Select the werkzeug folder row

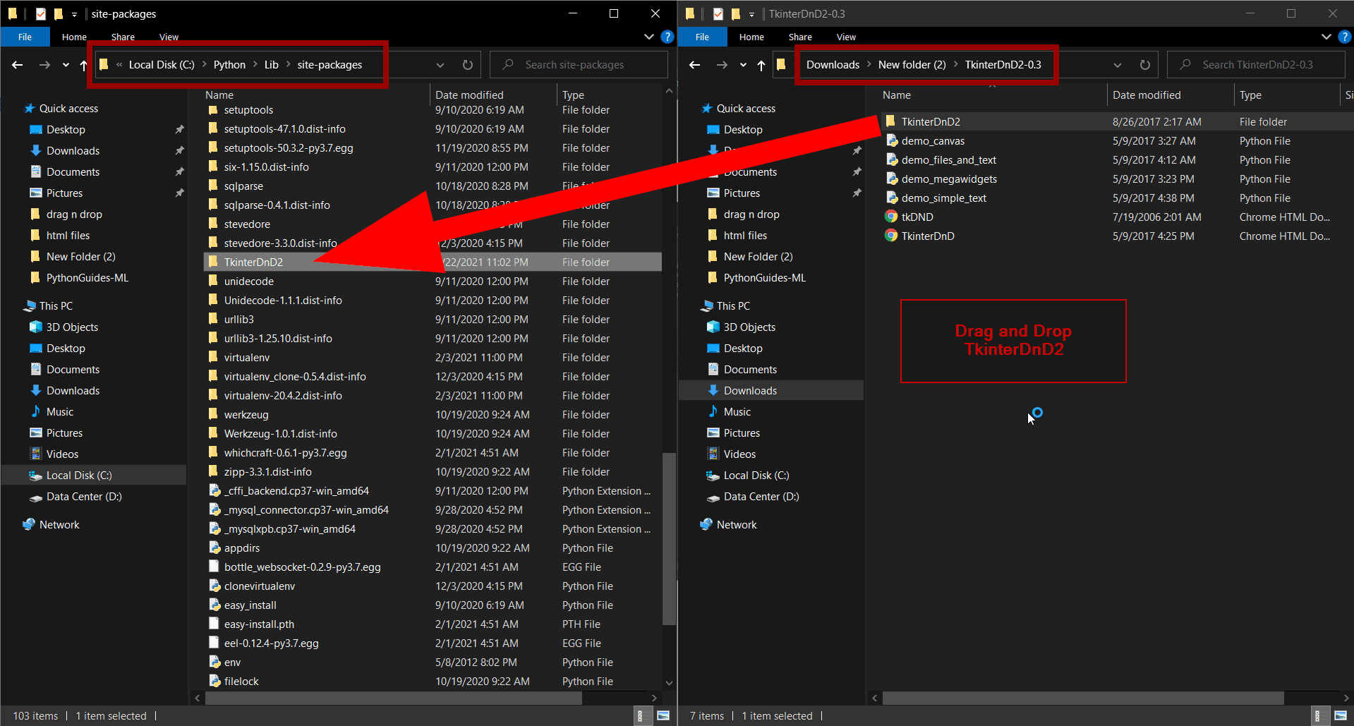tap(433, 415)
